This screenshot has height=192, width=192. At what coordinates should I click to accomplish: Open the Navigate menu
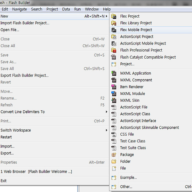[x=20, y=9]
